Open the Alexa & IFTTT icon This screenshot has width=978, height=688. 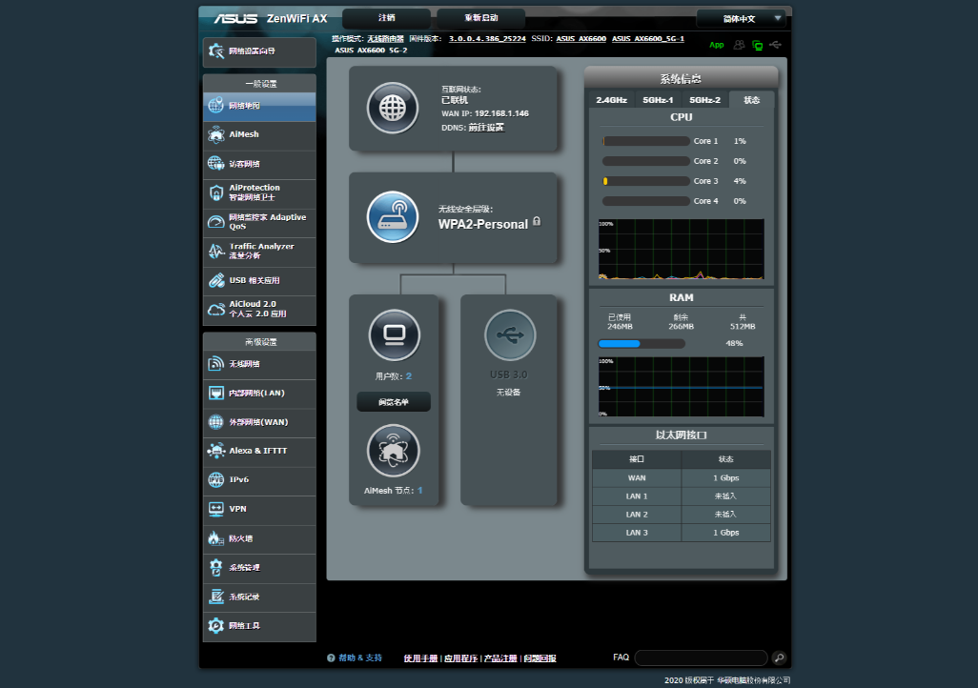click(x=215, y=451)
